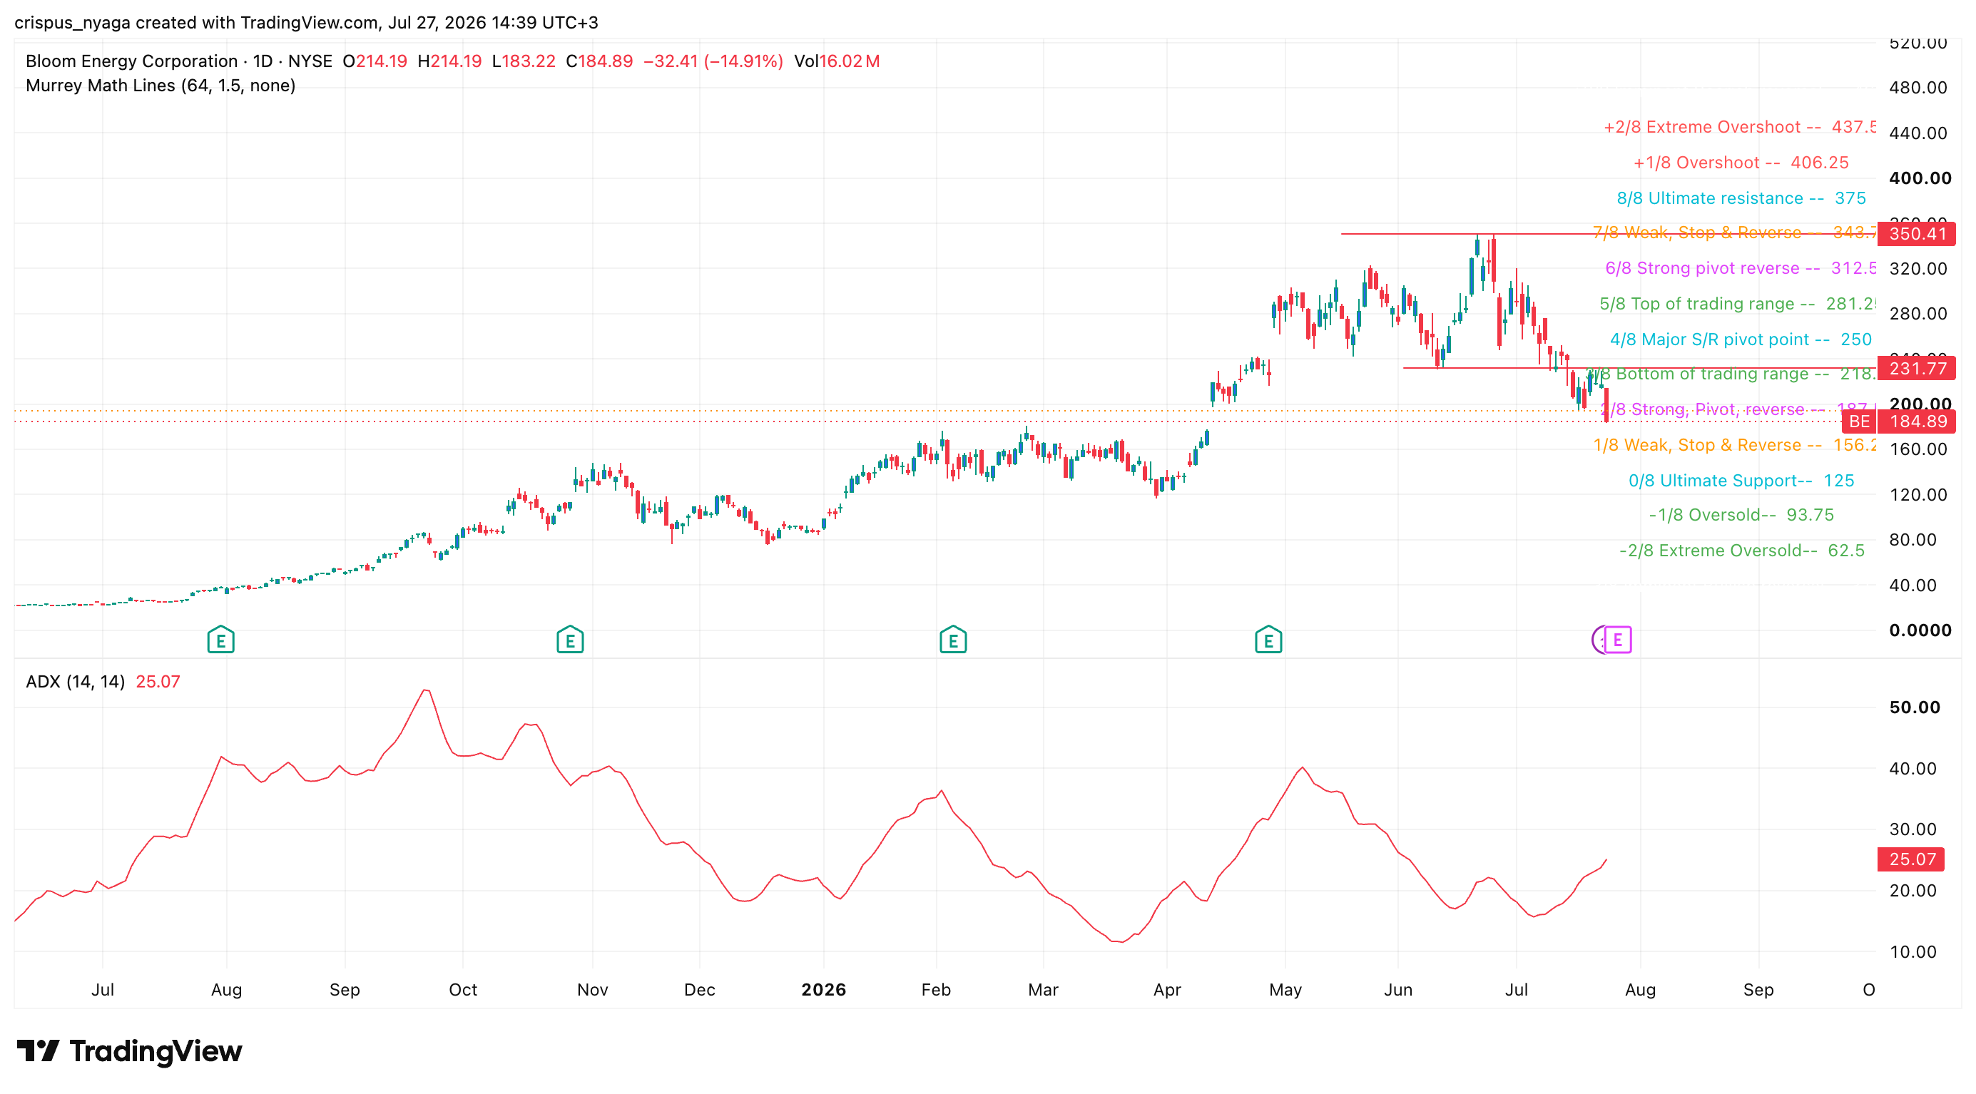Screen dimensions: 1976x1094
Task: Click the -2/8 Extreme Oversold 62.5 label
Action: point(1741,551)
